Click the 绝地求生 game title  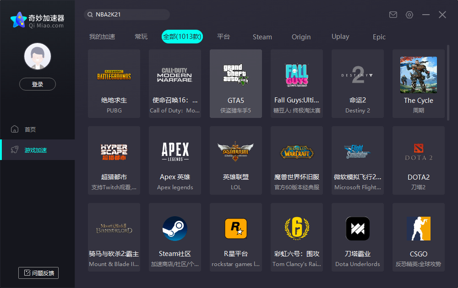pos(114,100)
